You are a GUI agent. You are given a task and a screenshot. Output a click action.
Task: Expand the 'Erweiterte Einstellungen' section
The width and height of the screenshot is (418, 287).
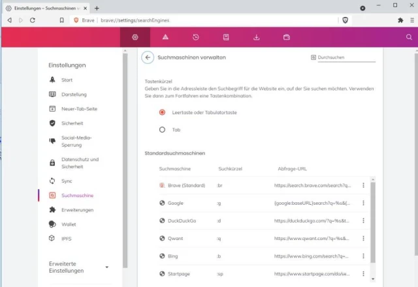coord(106,267)
